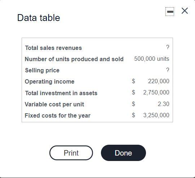Click Fixed costs for the year label
This screenshot has width=195, height=178.
(x=58, y=115)
